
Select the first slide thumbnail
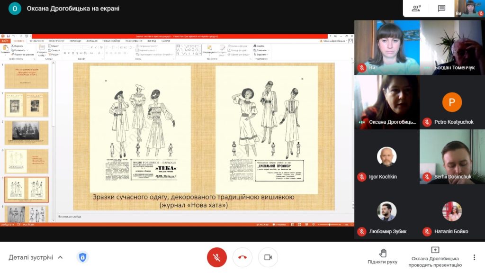tap(26, 76)
